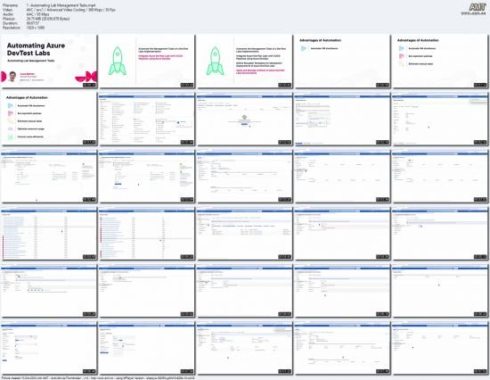Open the 'Automating Azure DevTest Labs' title slide thumbnail

tap(49, 62)
